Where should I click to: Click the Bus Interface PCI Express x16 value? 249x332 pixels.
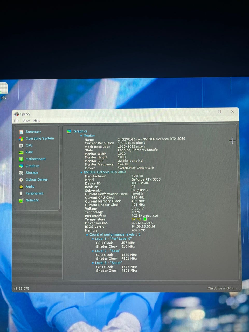coord(145,216)
